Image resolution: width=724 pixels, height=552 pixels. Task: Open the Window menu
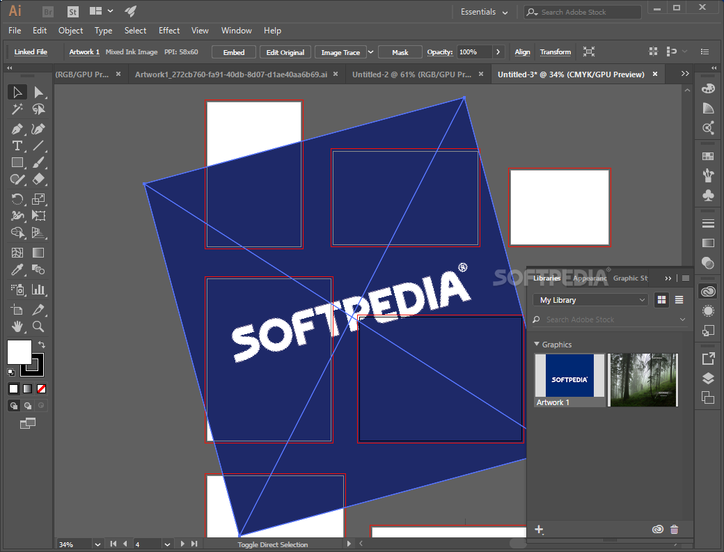pos(237,31)
